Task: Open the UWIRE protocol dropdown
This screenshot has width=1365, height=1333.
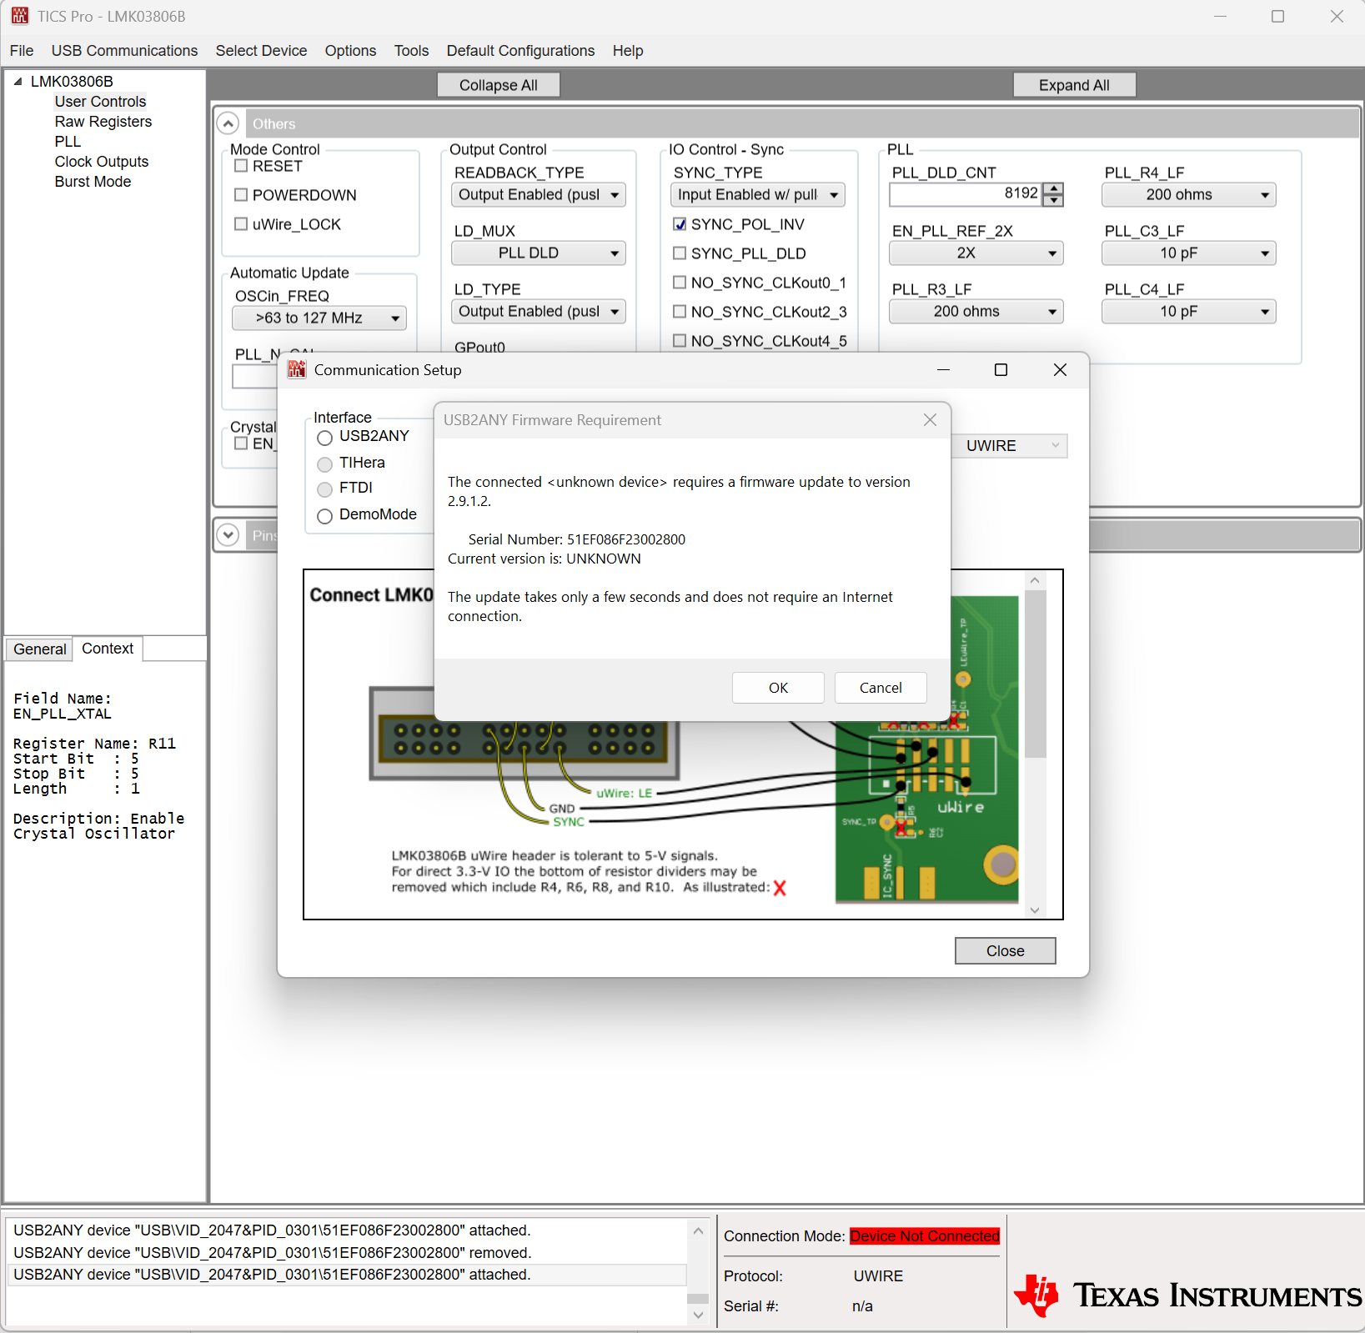Action: [1009, 446]
